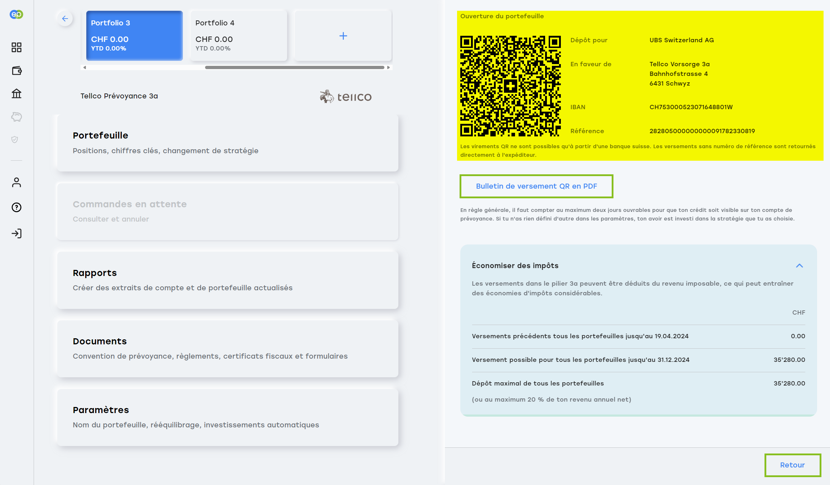The width and height of the screenshot is (830, 485).
Task: Open the bank building icon in sidebar
Action: pyautogui.click(x=16, y=93)
